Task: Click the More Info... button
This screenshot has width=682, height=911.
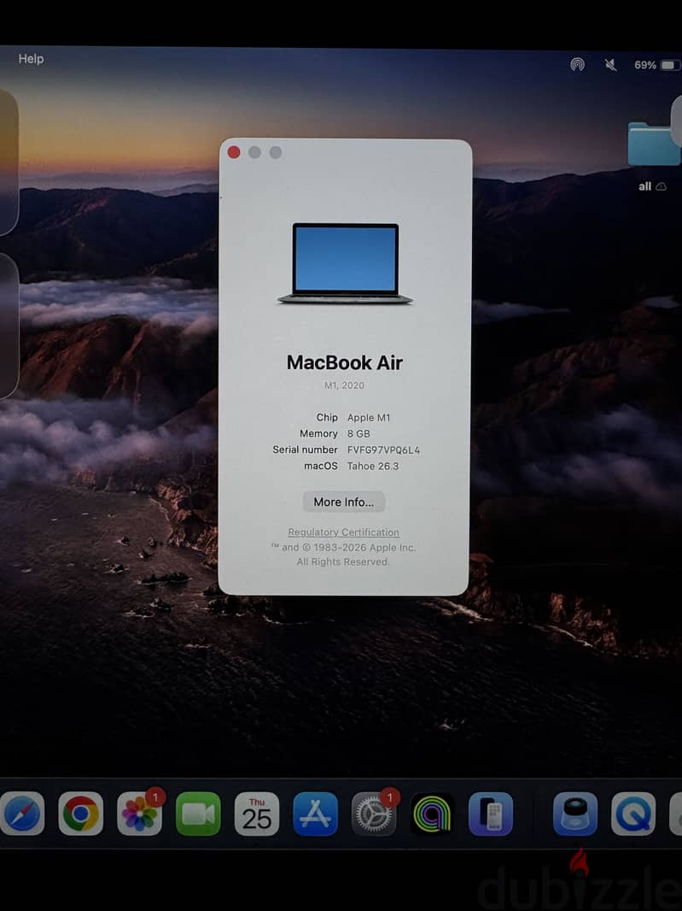Action: click(x=344, y=502)
